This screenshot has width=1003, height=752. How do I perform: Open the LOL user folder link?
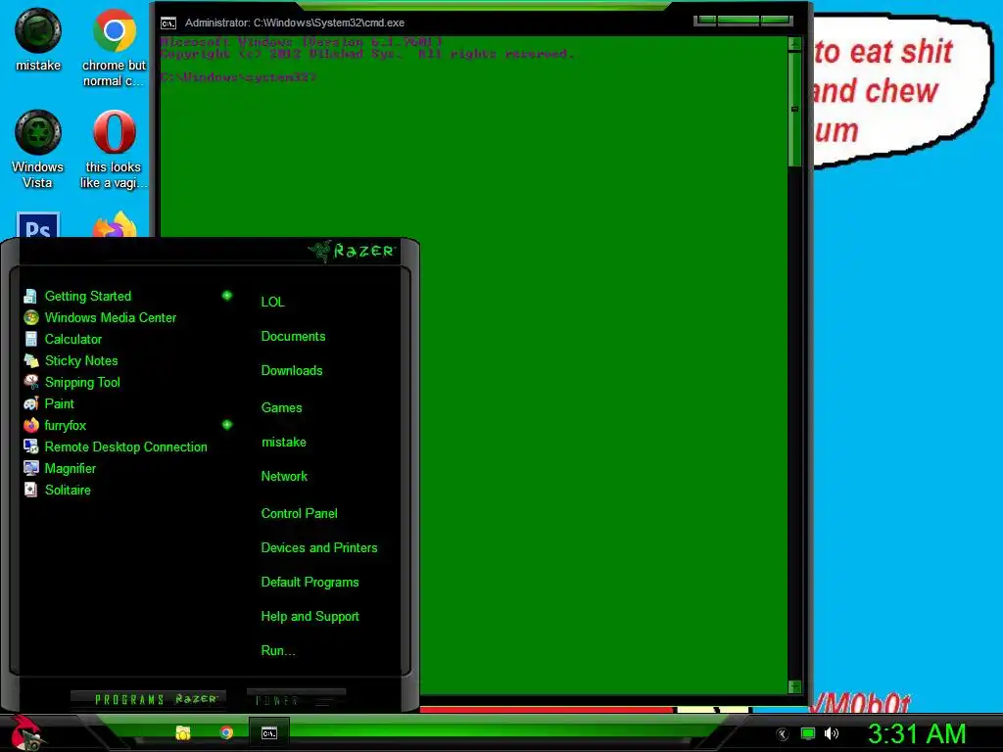272,302
